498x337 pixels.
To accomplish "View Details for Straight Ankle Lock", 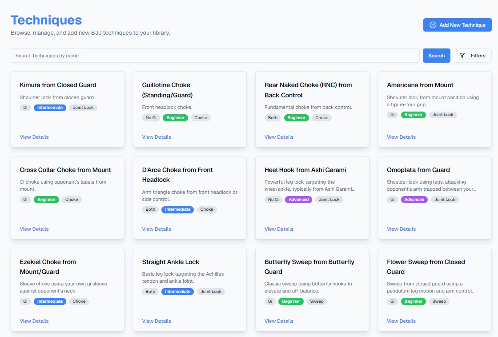I will (156, 321).
